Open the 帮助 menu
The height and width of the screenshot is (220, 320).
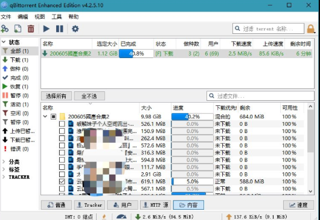74,17
